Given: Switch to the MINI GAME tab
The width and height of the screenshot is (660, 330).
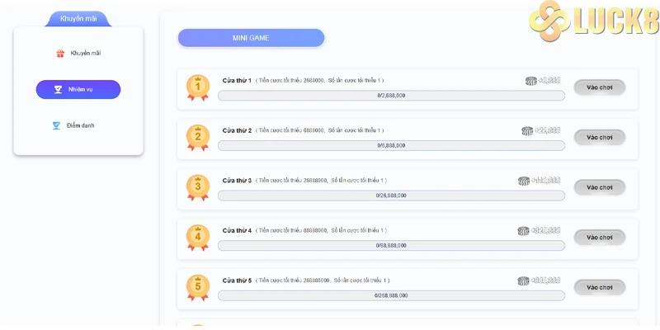Looking at the screenshot, I should tap(251, 38).
